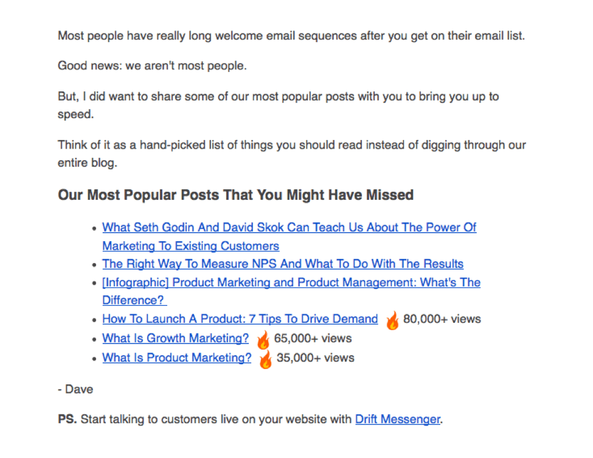593x458 pixels.
Task: Open the Seth Godin and David Skok post link
Action: 289,228
